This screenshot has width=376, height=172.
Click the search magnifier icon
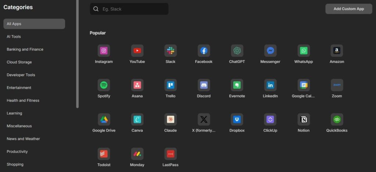96,9
